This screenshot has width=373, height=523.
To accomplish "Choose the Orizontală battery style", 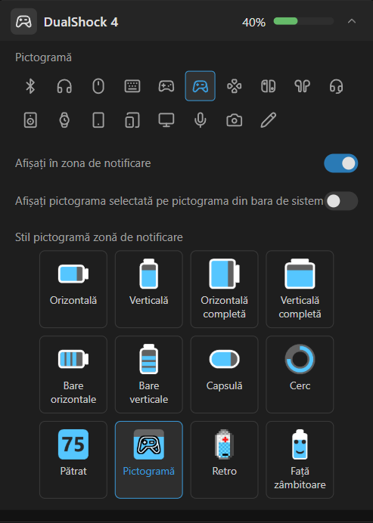I will [x=73, y=289].
